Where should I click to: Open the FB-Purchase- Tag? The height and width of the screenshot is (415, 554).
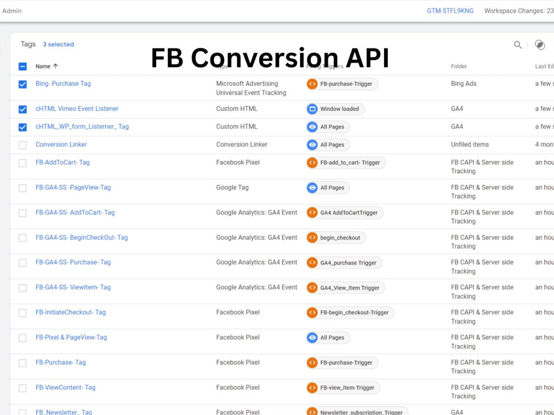tap(61, 362)
